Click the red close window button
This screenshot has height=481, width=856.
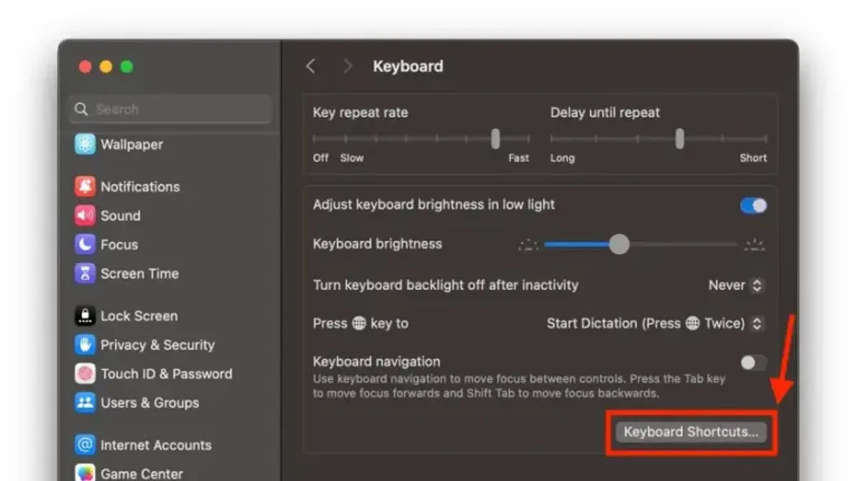85,66
